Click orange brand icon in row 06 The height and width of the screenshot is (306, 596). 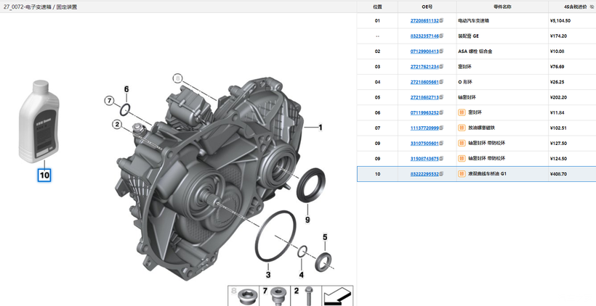[x=462, y=112]
